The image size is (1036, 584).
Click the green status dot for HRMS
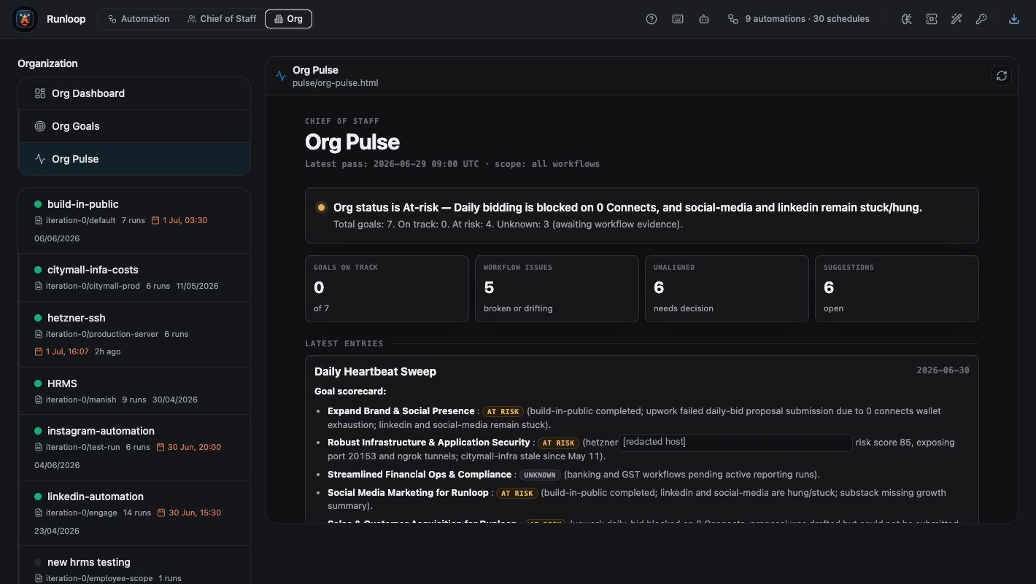[x=38, y=384]
